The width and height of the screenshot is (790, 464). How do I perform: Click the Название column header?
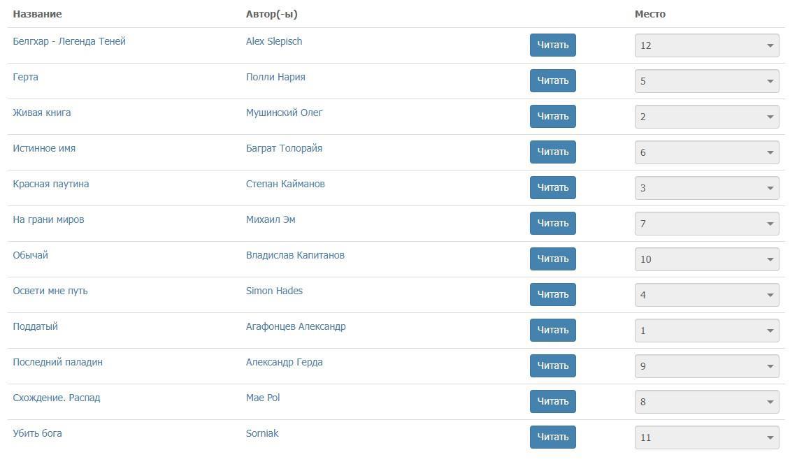coord(37,14)
